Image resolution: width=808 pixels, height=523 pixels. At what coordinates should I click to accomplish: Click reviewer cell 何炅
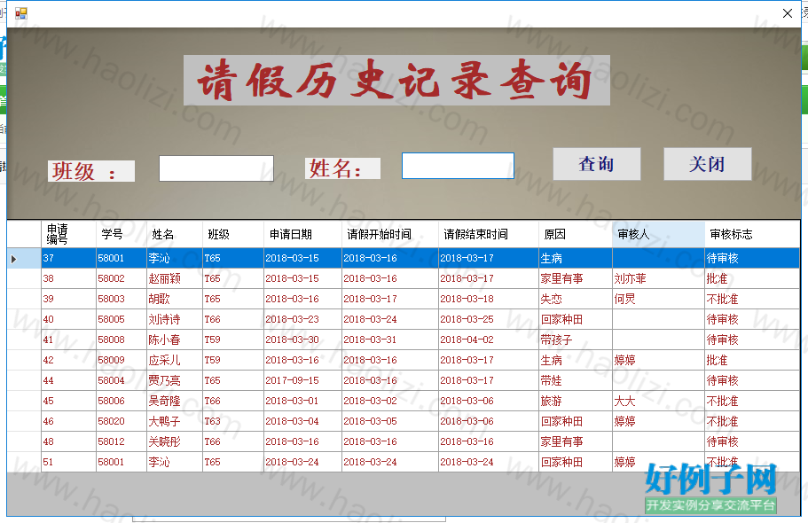pyautogui.click(x=659, y=299)
